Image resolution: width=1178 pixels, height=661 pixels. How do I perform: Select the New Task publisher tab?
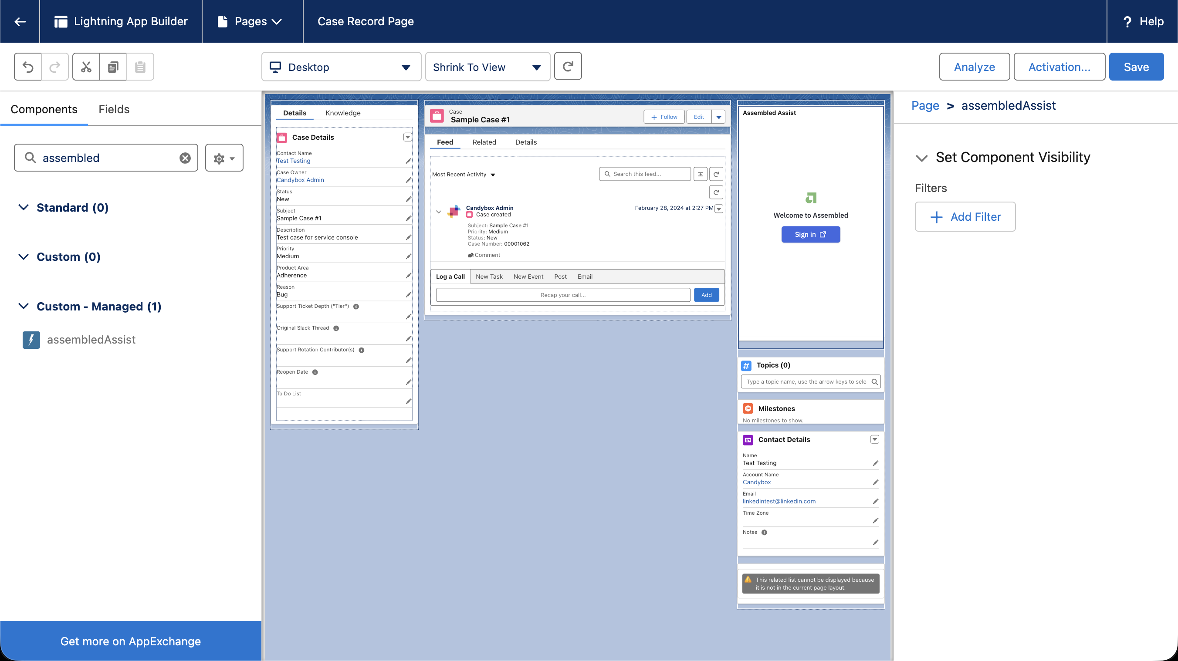coord(489,277)
